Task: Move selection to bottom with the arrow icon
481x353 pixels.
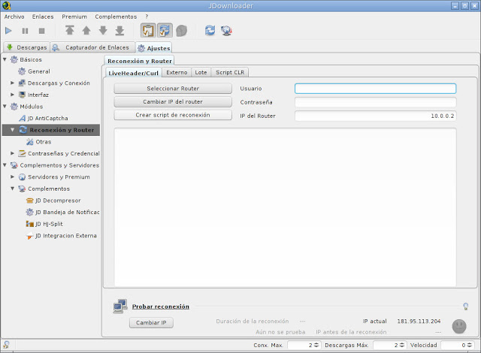Action: pyautogui.click(x=119, y=30)
